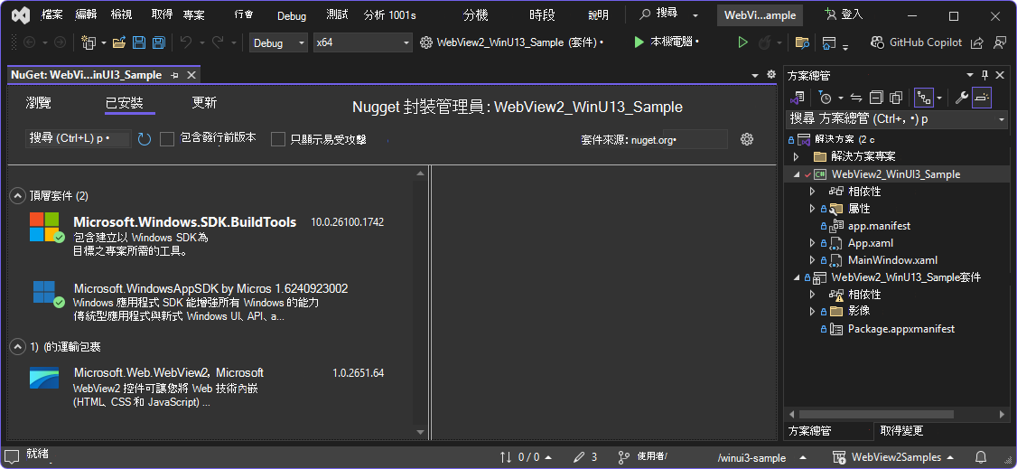Viewport: 1017px width, 469px height.
Task: Open the x64 platform dropdown
Action: [362, 42]
